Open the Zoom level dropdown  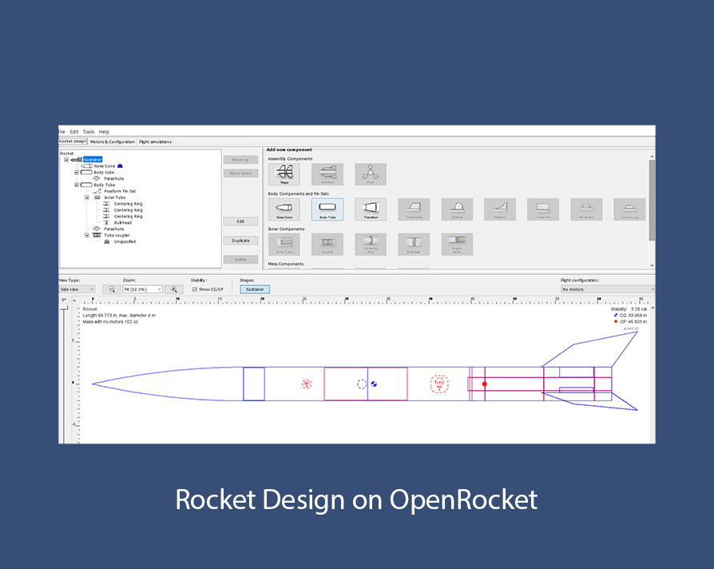coord(143,289)
